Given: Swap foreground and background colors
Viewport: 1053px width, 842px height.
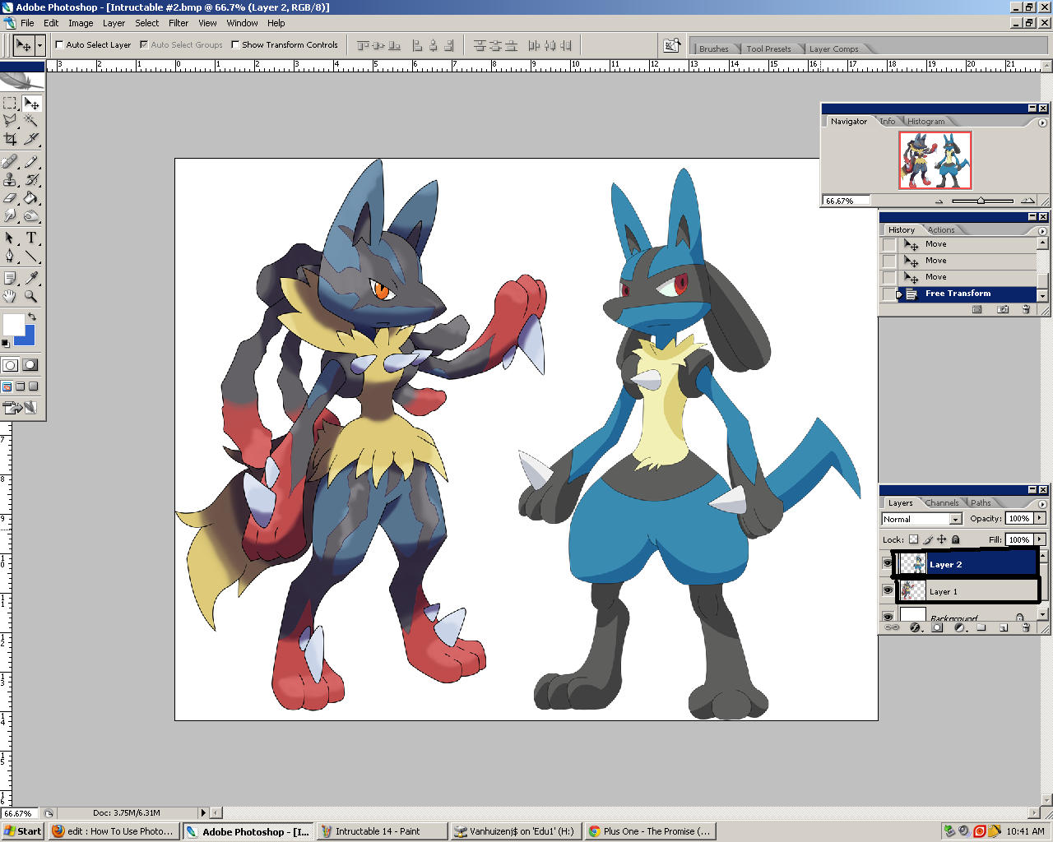Looking at the screenshot, I should [x=32, y=317].
